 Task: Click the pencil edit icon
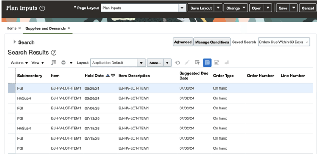tap(187, 63)
